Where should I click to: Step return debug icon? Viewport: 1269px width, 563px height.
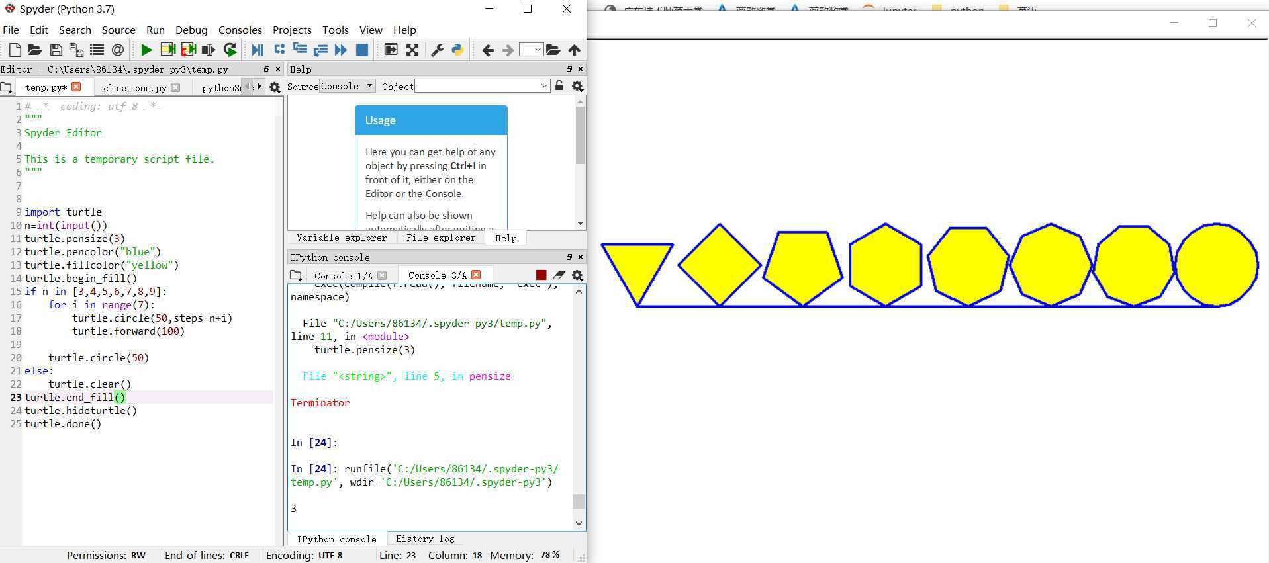321,50
